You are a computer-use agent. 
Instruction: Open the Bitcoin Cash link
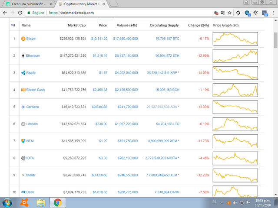click(x=36, y=90)
